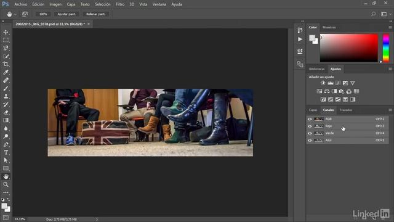Open the Archivo menu

coord(20,4)
